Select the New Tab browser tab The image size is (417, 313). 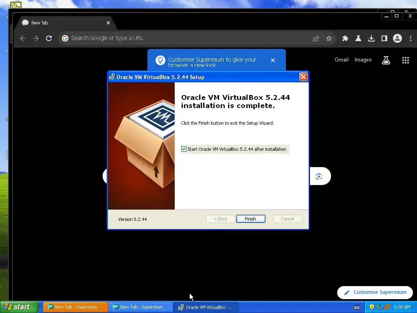[x=65, y=23]
